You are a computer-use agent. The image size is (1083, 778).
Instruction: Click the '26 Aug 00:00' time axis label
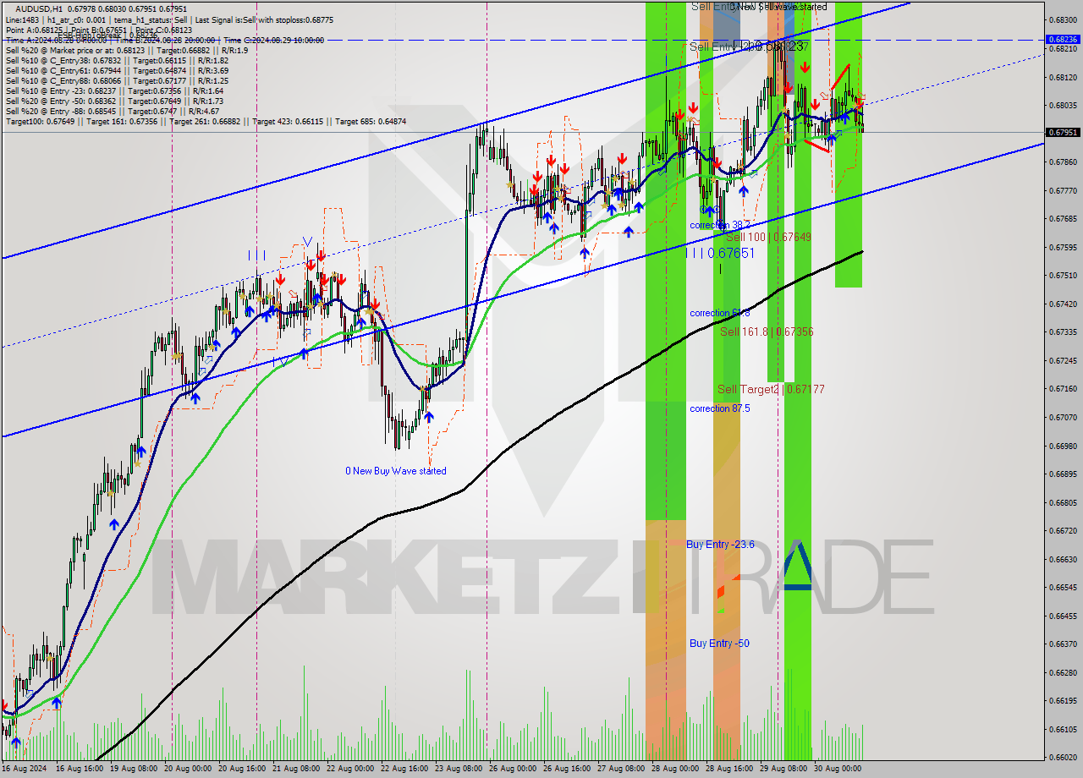click(513, 769)
